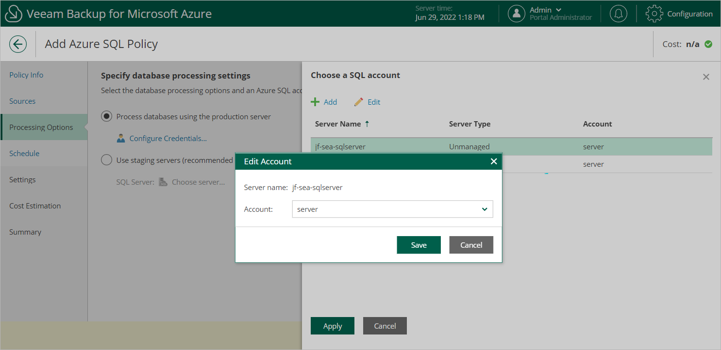The width and height of the screenshot is (721, 350).
Task: Sort by Server Name ascending arrow
Action: point(367,124)
